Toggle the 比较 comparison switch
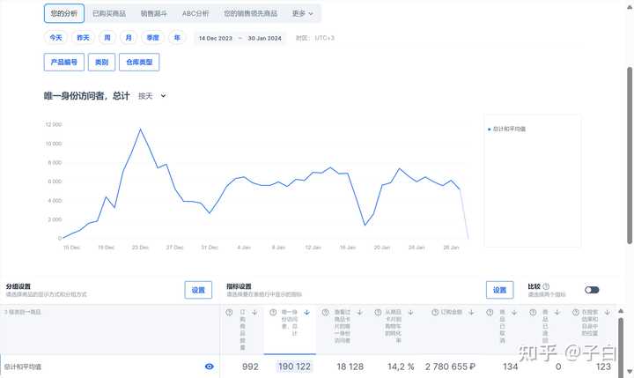 [x=592, y=290]
